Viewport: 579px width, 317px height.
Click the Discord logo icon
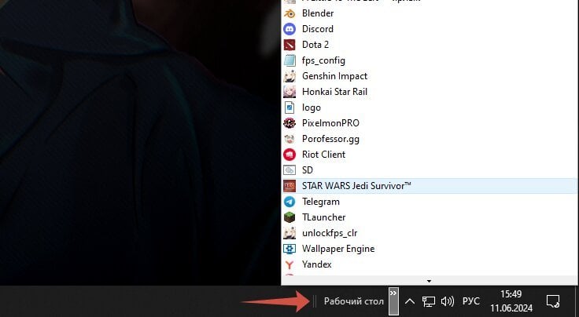(x=289, y=29)
